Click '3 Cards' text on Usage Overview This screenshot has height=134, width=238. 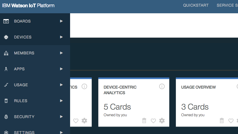[x=195, y=107]
